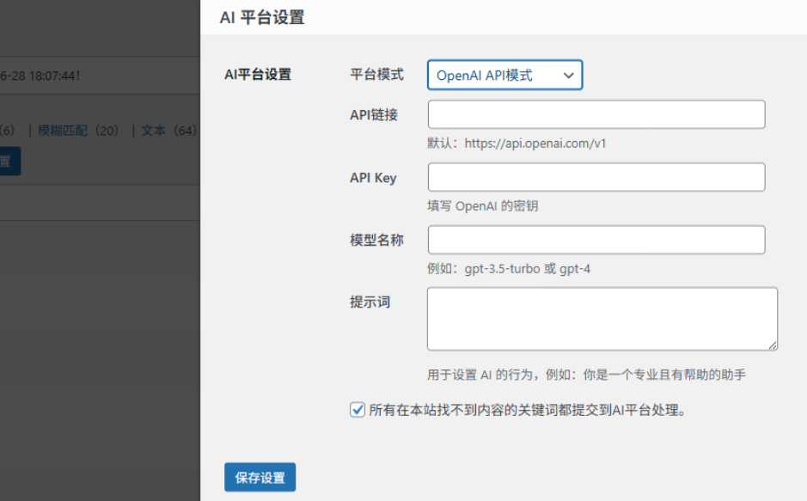Image resolution: width=807 pixels, height=501 pixels.
Task: Click the 模型名称 field label
Action: (376, 240)
